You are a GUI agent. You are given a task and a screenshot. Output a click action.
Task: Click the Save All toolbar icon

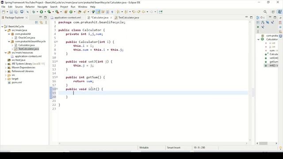click(16, 12)
